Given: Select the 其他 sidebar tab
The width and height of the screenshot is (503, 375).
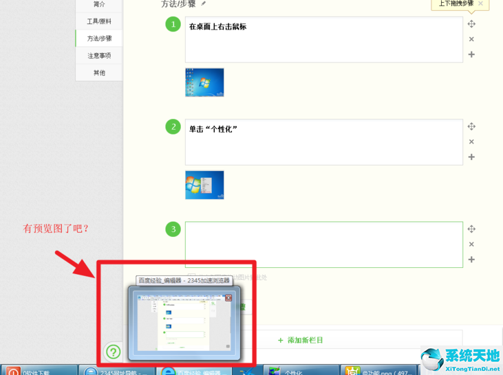Looking at the screenshot, I should [x=99, y=73].
